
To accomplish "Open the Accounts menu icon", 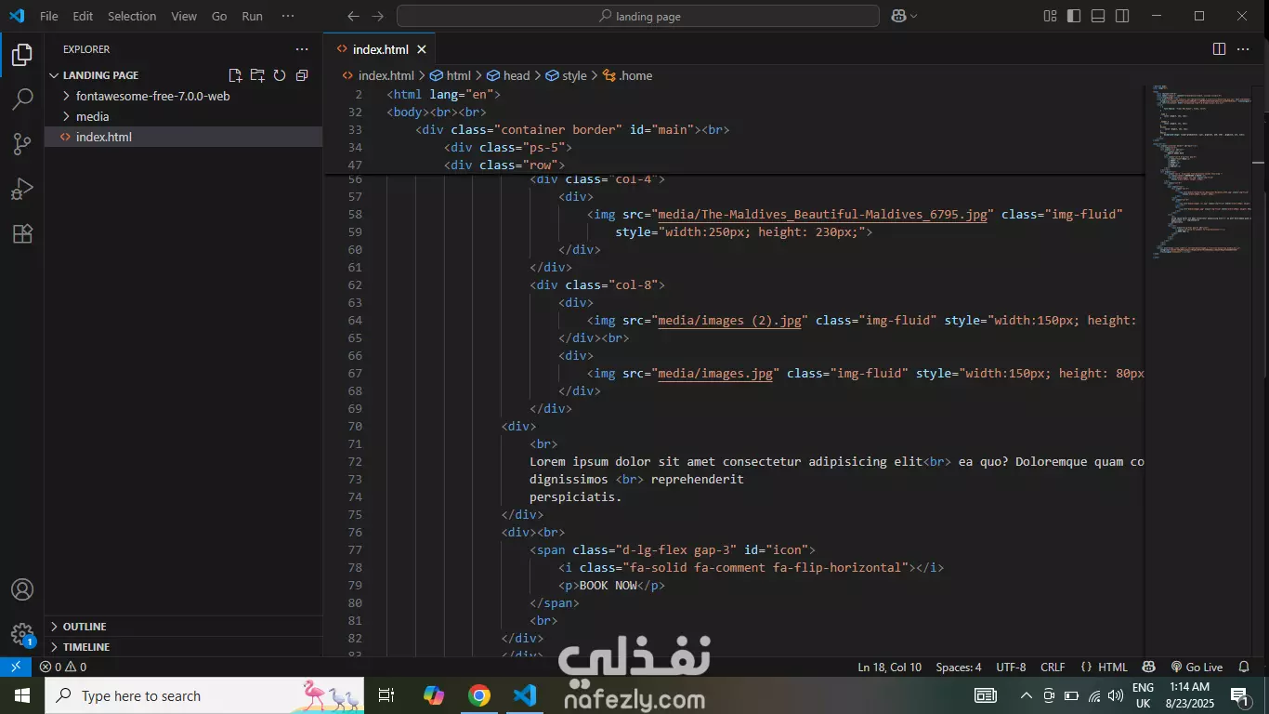I will (22, 590).
